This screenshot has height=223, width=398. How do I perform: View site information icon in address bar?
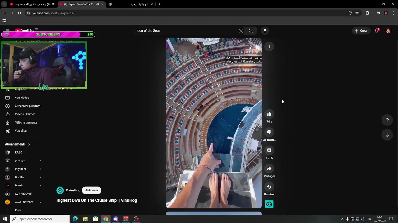point(28,13)
